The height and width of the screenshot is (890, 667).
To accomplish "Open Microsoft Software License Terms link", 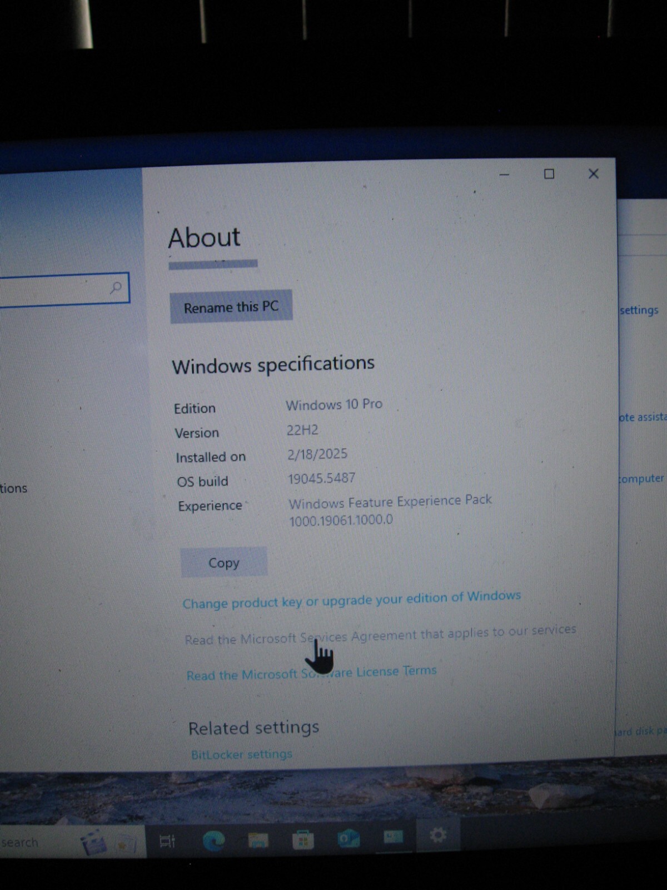I will 311,673.
